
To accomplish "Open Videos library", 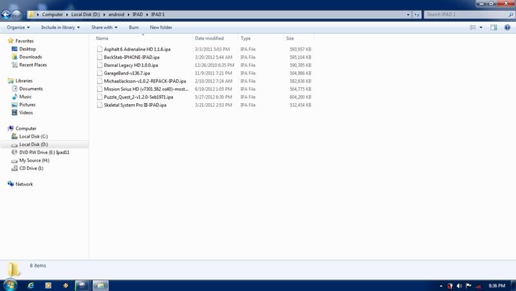I will tap(23, 112).
